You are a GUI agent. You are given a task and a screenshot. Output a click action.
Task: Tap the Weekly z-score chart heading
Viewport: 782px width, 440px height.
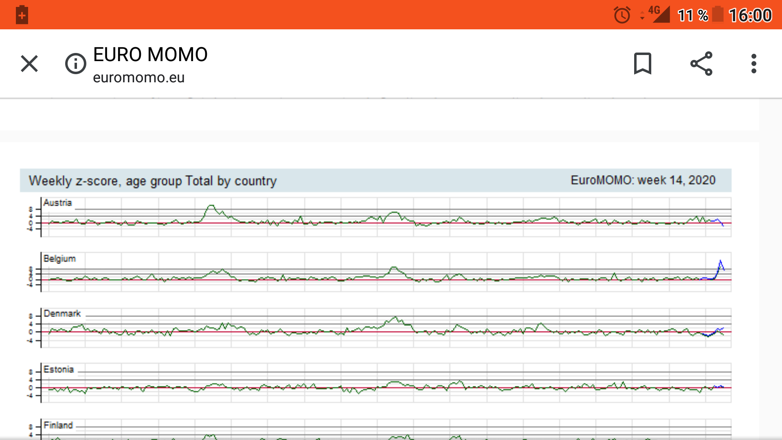point(153,180)
